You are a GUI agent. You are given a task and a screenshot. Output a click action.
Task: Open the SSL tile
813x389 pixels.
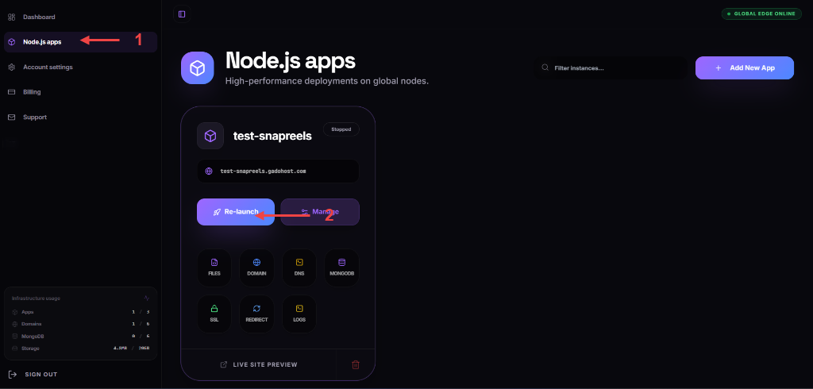tap(214, 314)
